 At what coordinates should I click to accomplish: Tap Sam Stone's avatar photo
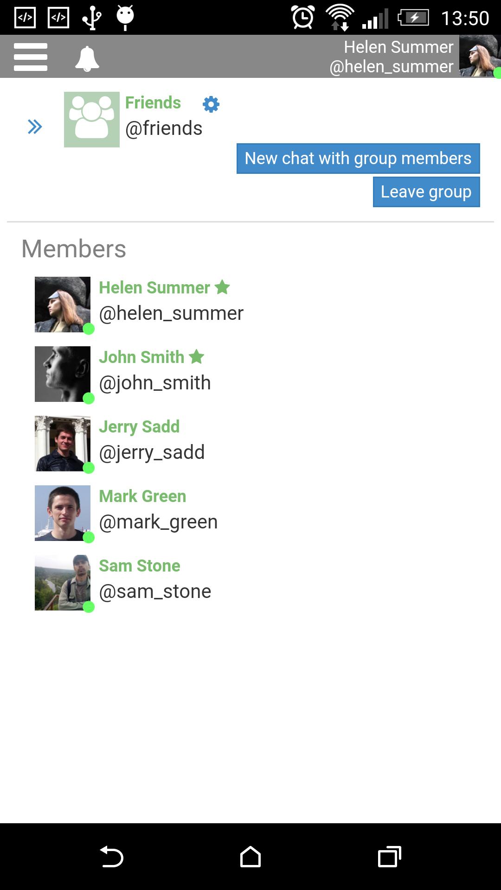(63, 583)
